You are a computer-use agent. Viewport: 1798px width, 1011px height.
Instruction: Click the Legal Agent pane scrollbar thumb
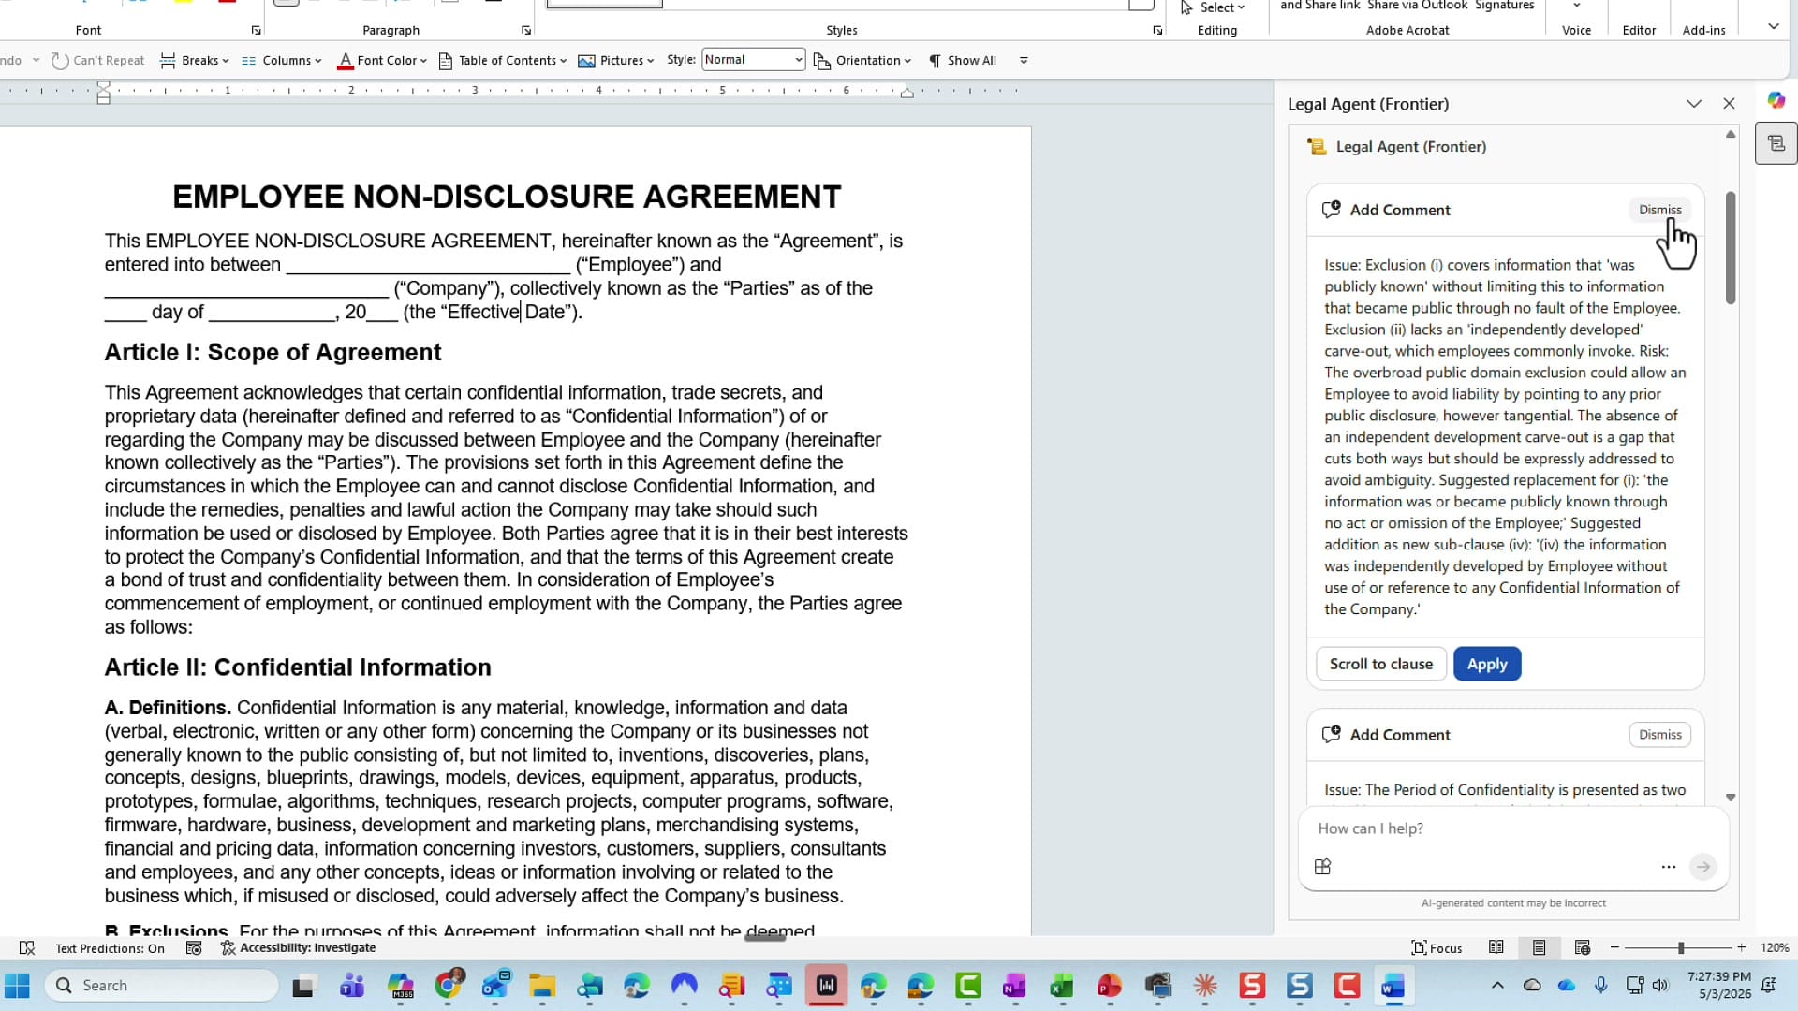(1731, 248)
